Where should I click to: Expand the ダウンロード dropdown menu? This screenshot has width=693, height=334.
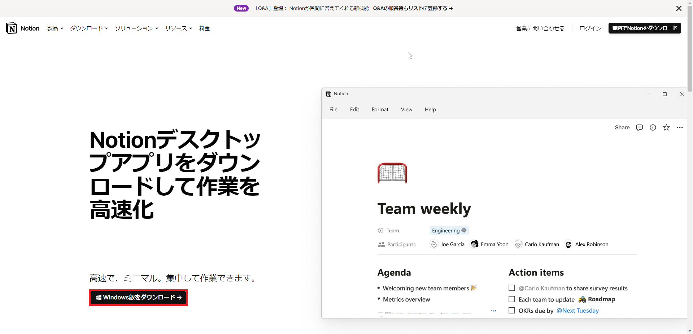(x=89, y=28)
